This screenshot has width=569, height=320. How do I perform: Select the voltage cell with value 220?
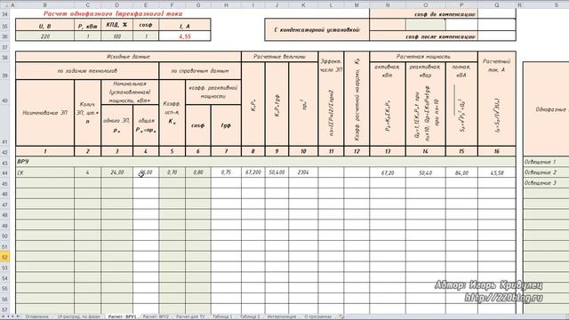[x=45, y=36]
